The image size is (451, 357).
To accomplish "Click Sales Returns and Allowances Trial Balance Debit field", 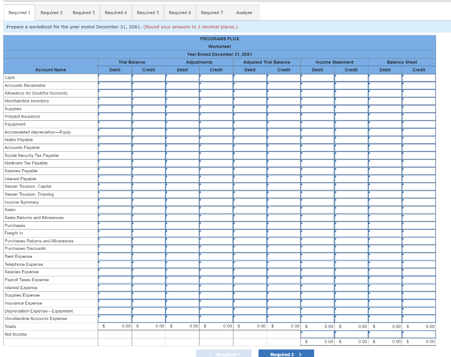I will point(115,218).
